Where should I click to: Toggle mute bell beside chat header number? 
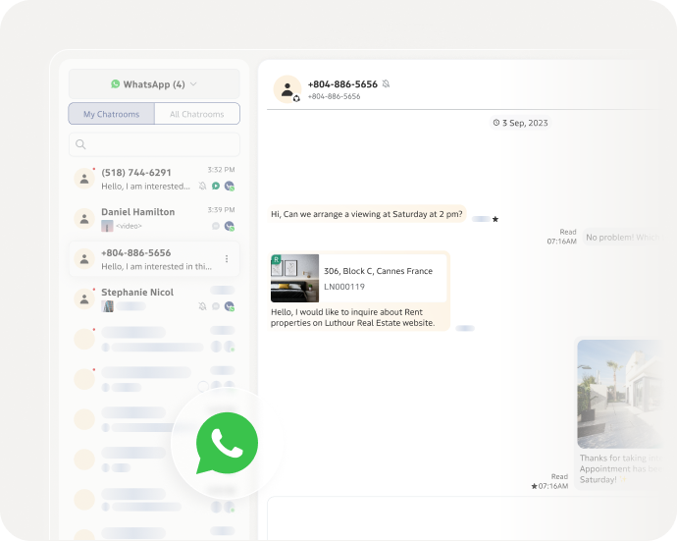pos(387,84)
